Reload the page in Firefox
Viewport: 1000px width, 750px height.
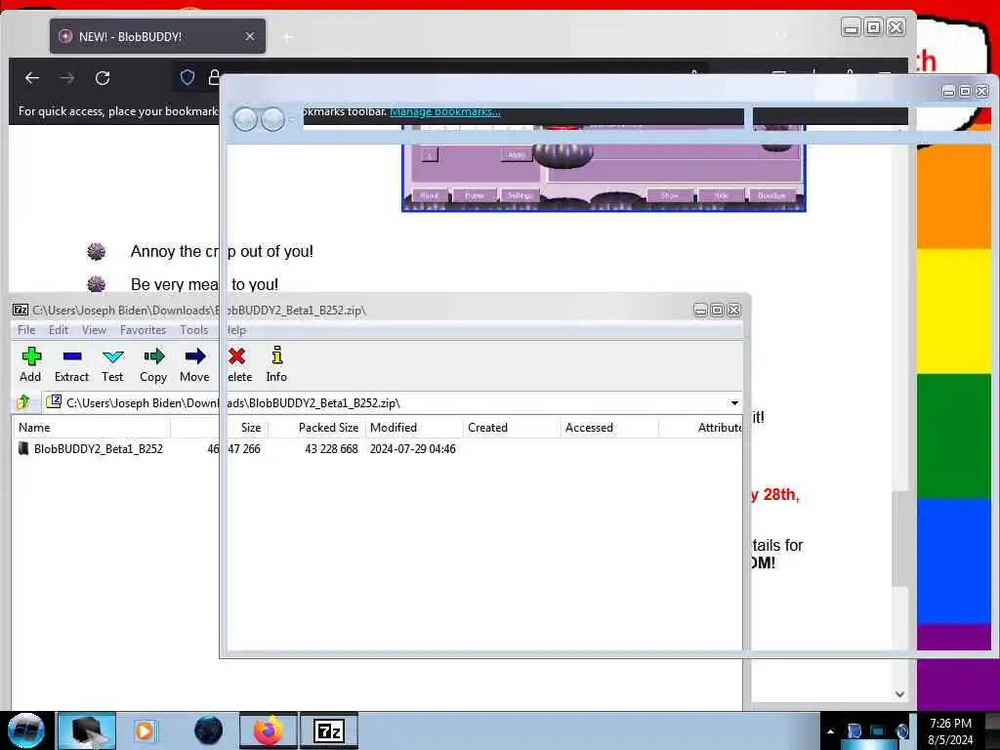point(102,78)
